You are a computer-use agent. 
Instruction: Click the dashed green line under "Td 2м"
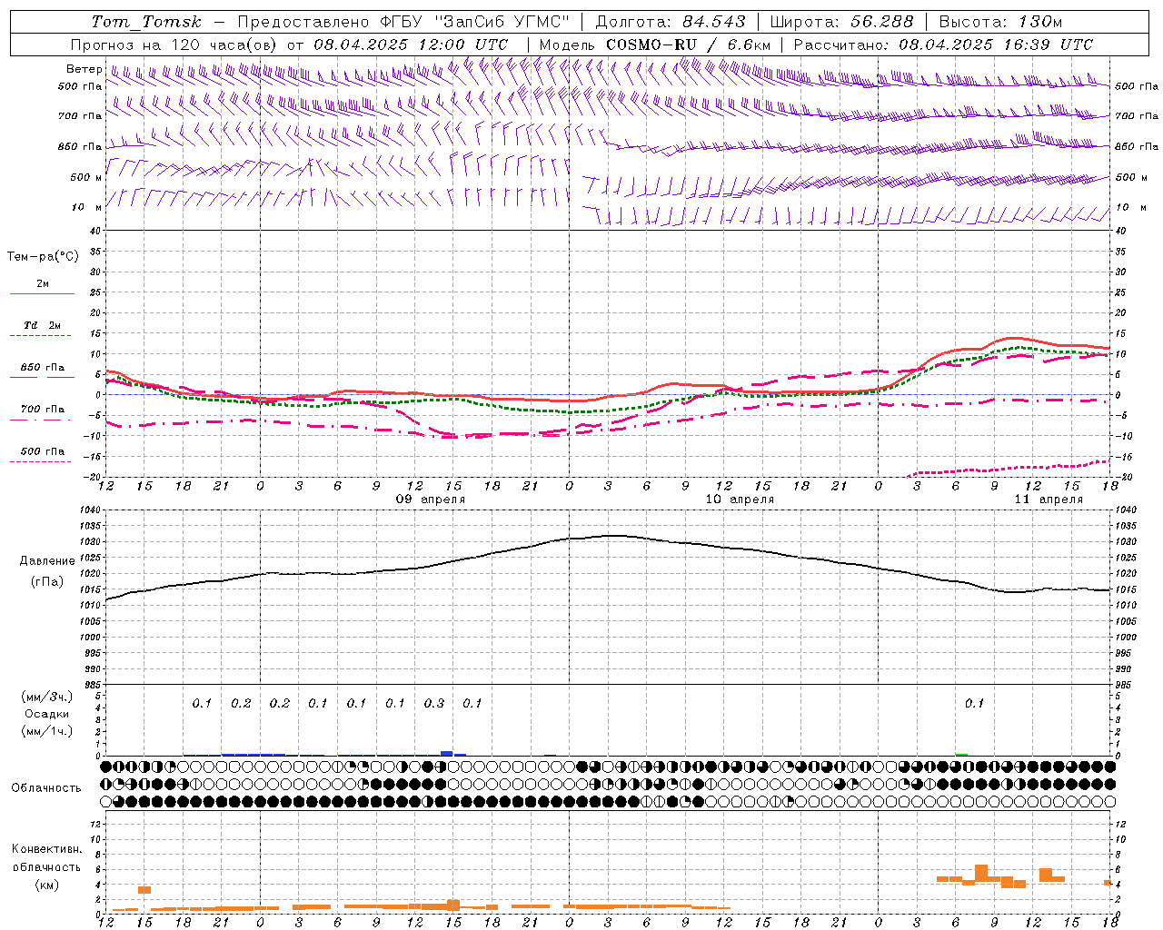[x=40, y=335]
